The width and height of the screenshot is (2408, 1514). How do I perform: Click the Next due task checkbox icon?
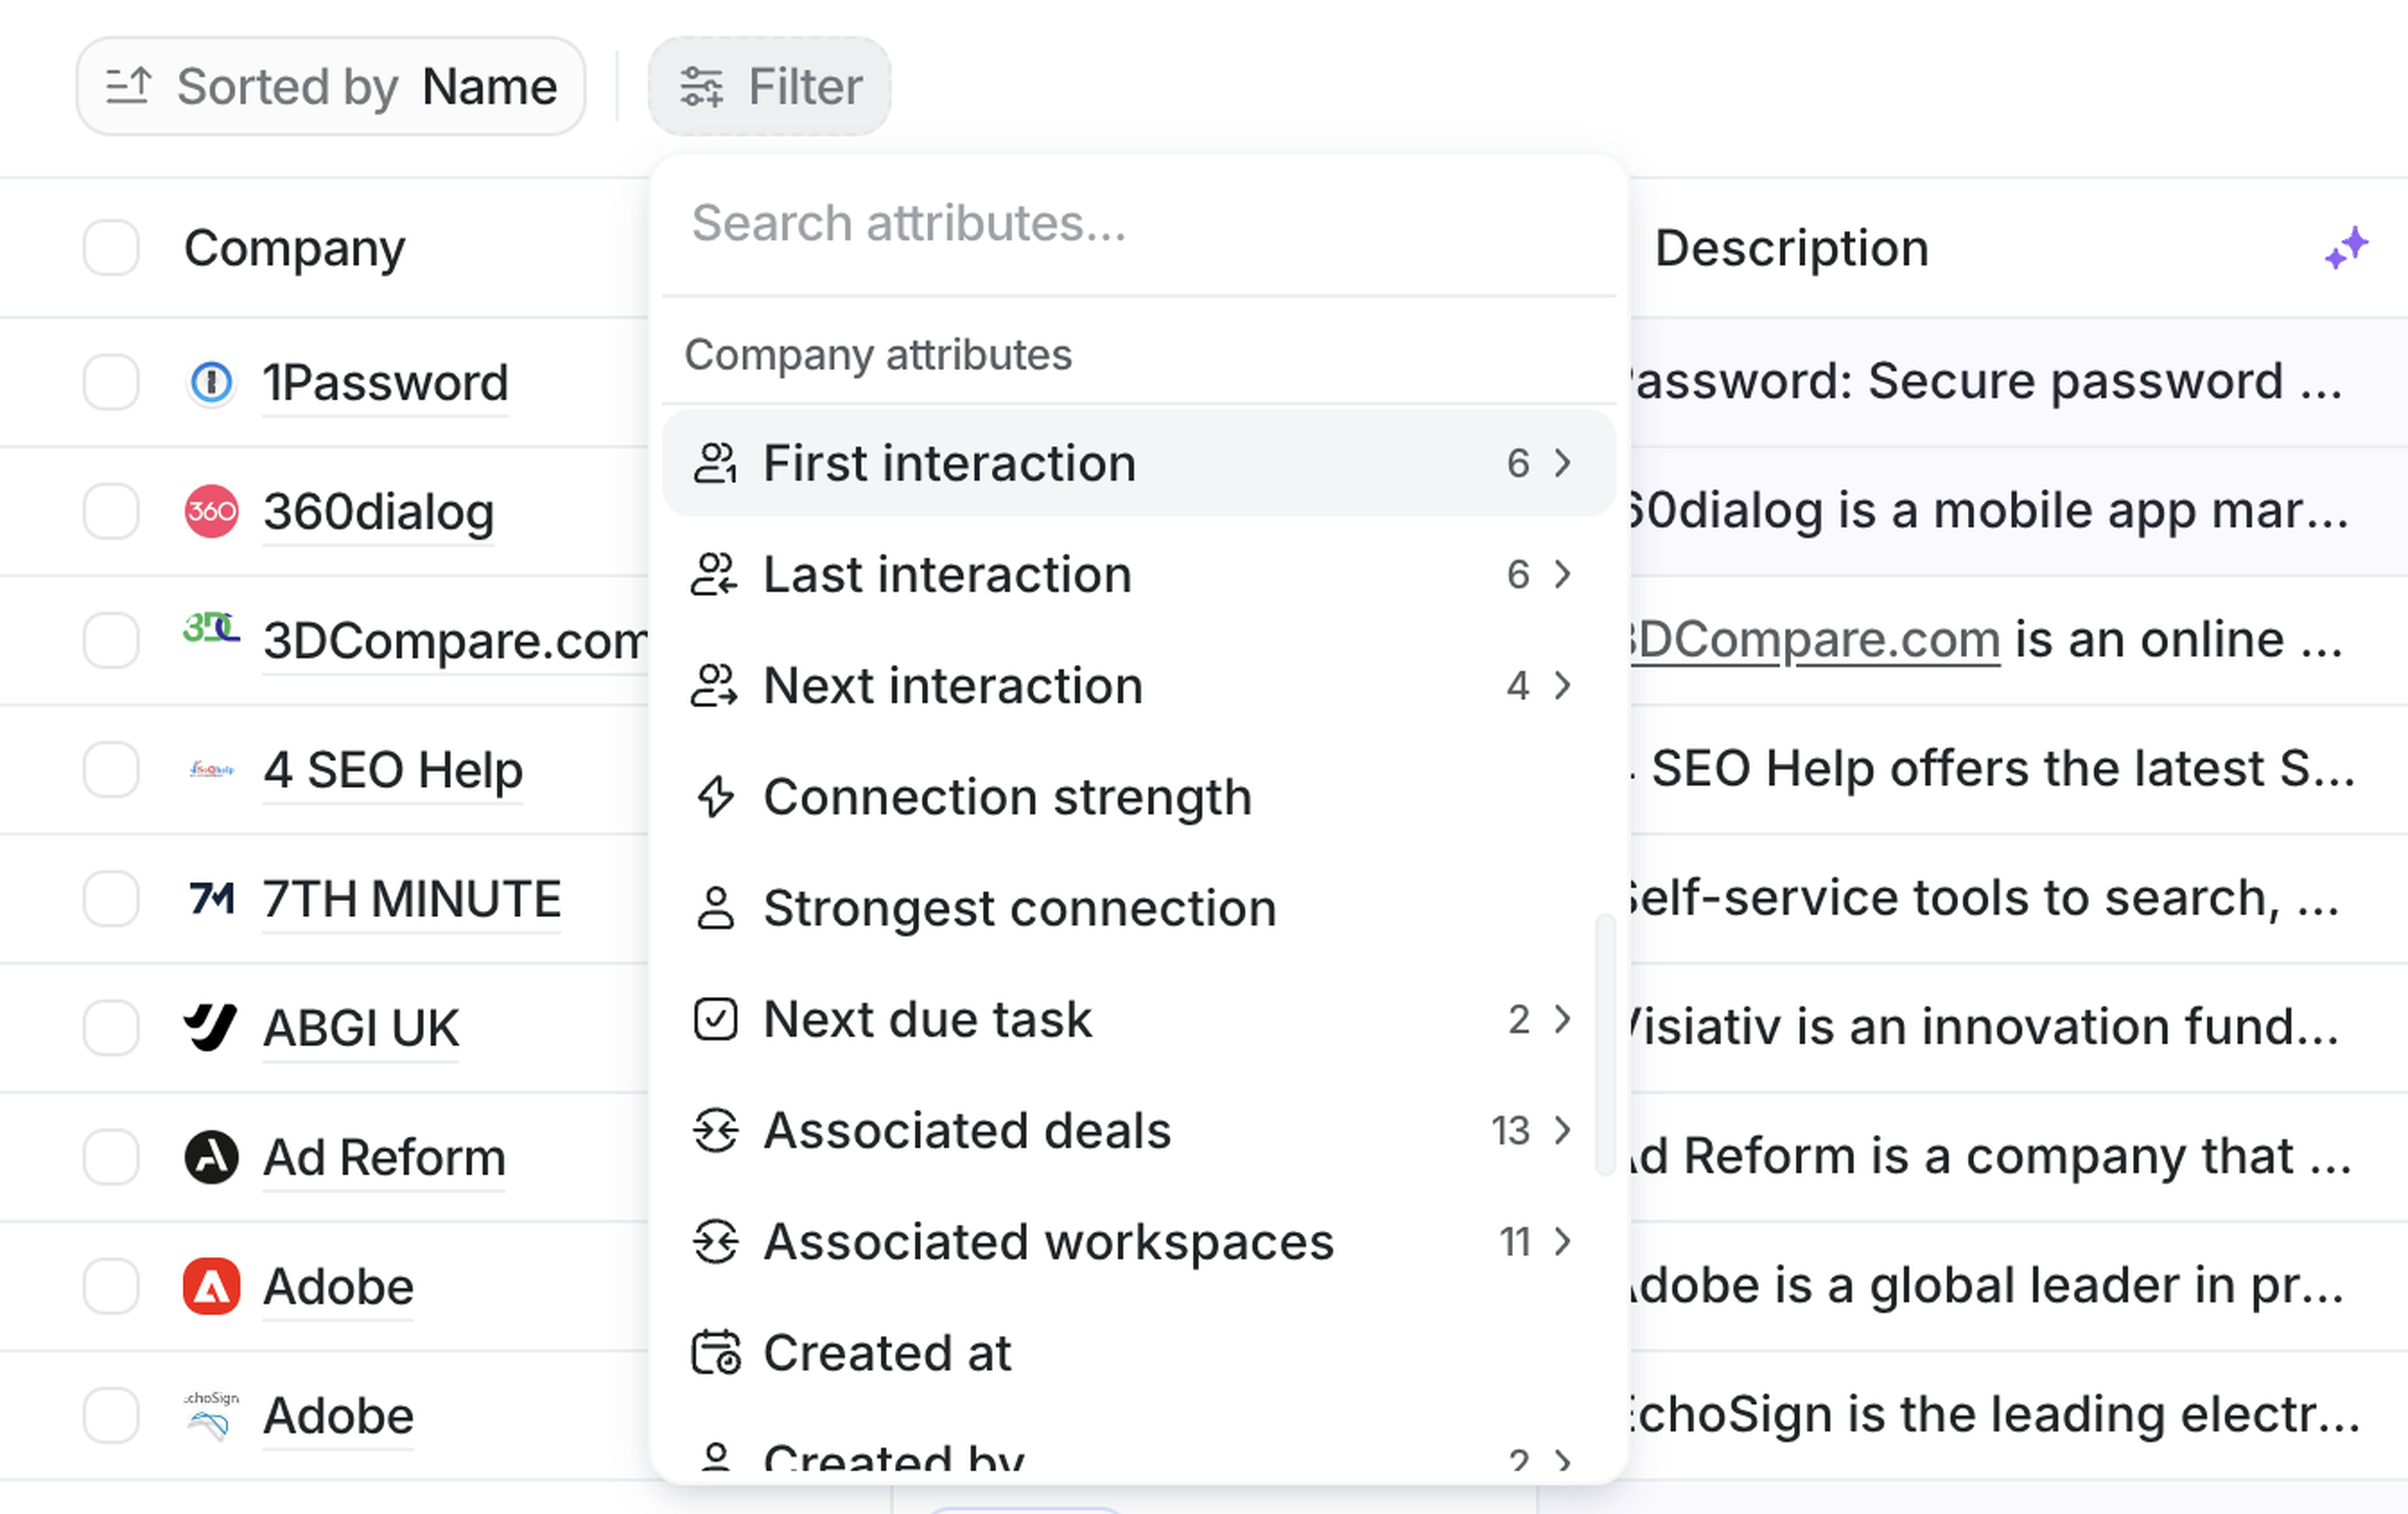point(715,1020)
